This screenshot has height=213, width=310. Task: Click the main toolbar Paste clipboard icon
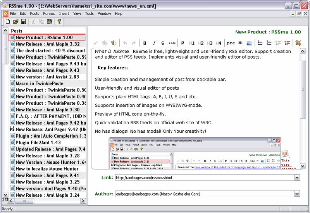pos(50,21)
